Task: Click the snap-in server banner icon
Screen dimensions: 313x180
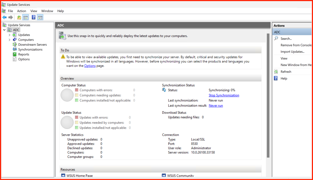Action: [x=62, y=36]
